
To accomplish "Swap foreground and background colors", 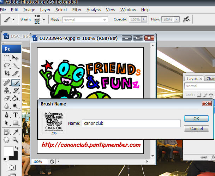I will pyautogui.click(x=17, y=148).
